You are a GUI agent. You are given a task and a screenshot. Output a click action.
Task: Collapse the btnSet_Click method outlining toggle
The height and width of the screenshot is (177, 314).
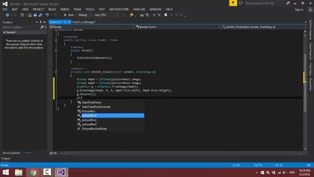[56, 72]
